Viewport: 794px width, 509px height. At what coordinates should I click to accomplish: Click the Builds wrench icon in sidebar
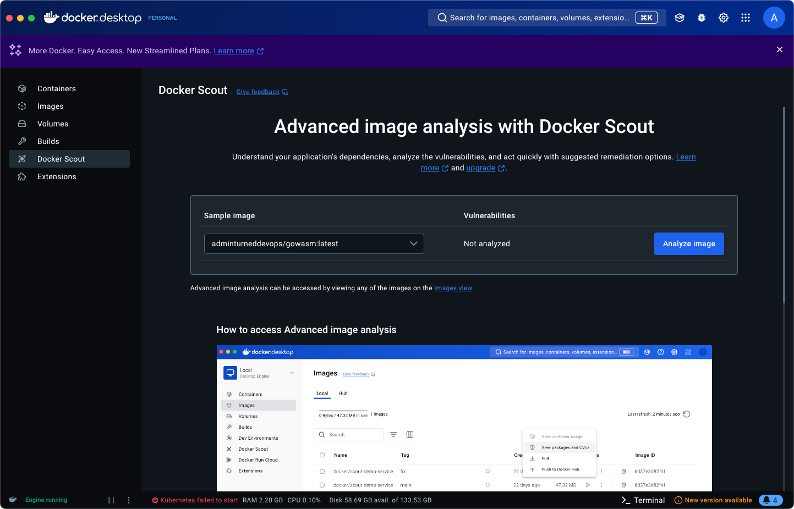pos(22,141)
